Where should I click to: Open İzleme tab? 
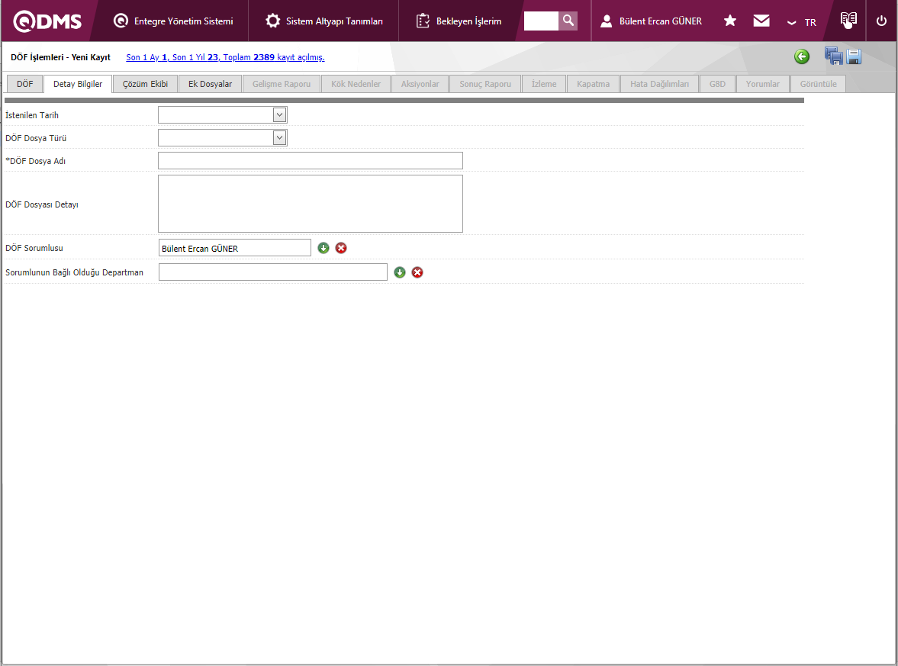pos(544,84)
